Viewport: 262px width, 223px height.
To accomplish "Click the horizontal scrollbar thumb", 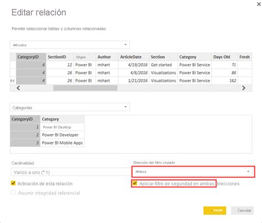I will (x=85, y=88).
